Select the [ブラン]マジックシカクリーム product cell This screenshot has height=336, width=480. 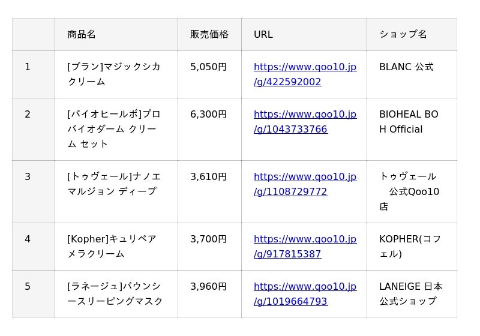pyautogui.click(x=114, y=74)
